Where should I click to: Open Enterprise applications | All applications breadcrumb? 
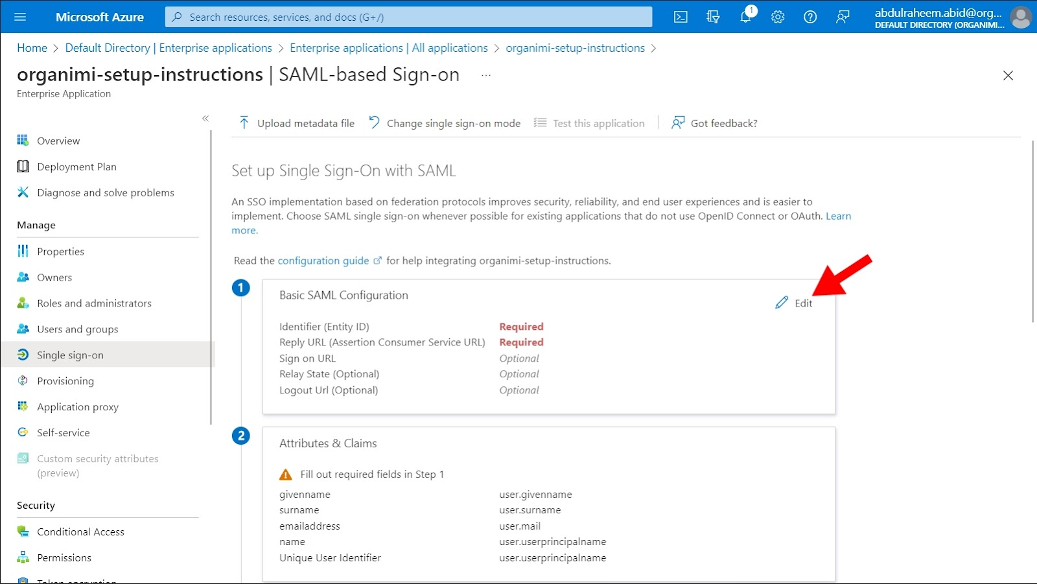[389, 48]
